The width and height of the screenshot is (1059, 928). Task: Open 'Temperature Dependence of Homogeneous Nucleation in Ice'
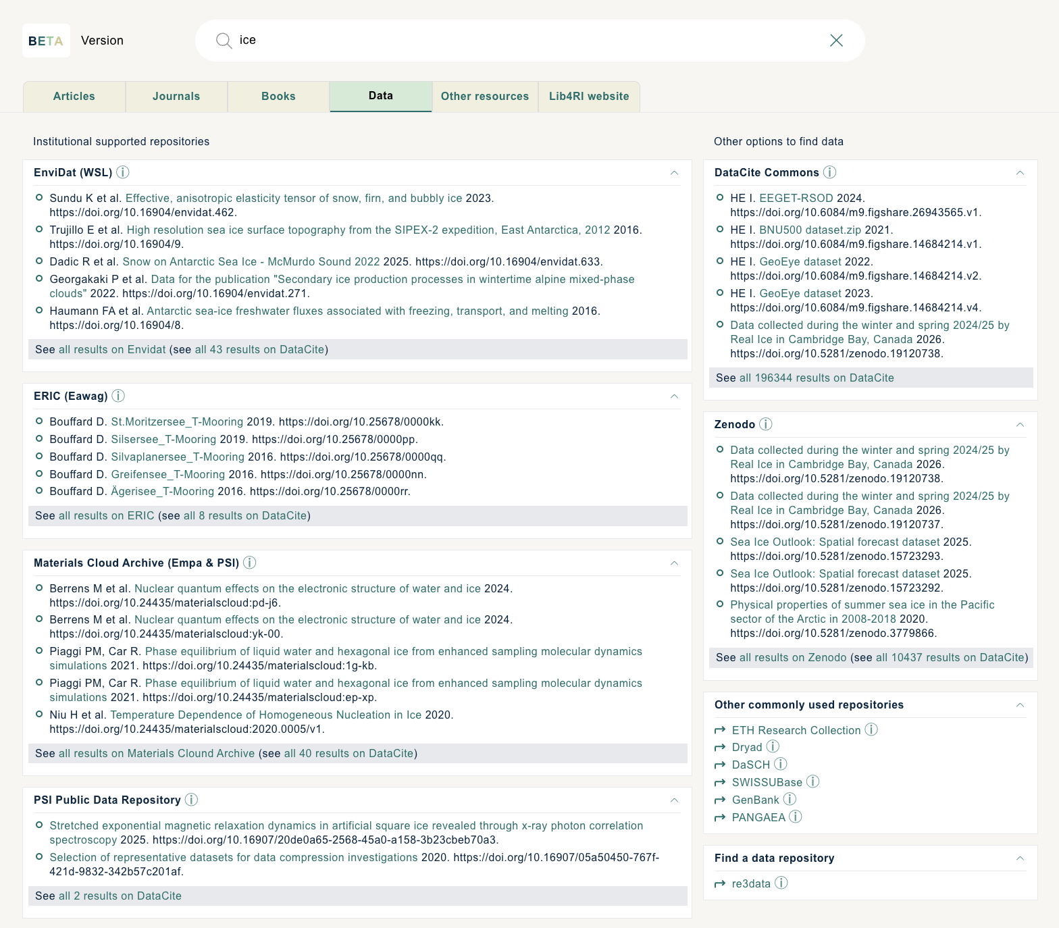tap(266, 715)
